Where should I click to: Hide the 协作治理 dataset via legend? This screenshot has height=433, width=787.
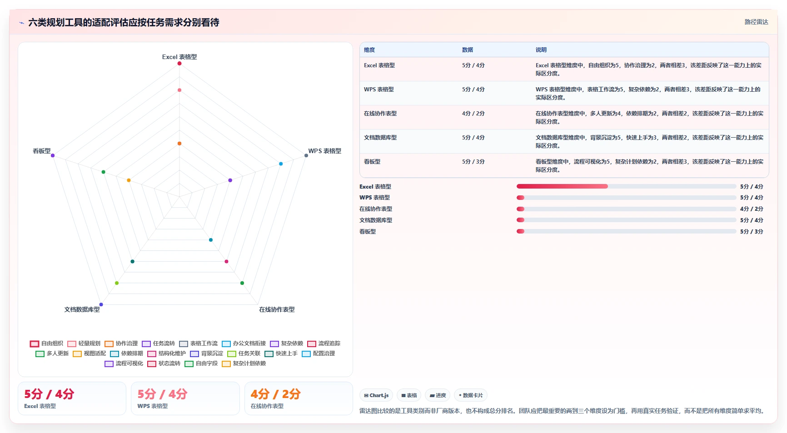click(x=121, y=343)
